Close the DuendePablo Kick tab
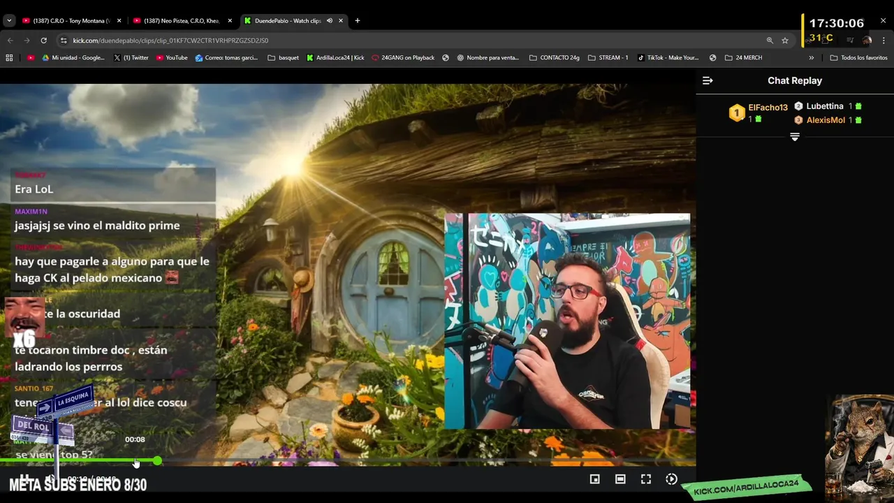The width and height of the screenshot is (894, 503). point(341,21)
